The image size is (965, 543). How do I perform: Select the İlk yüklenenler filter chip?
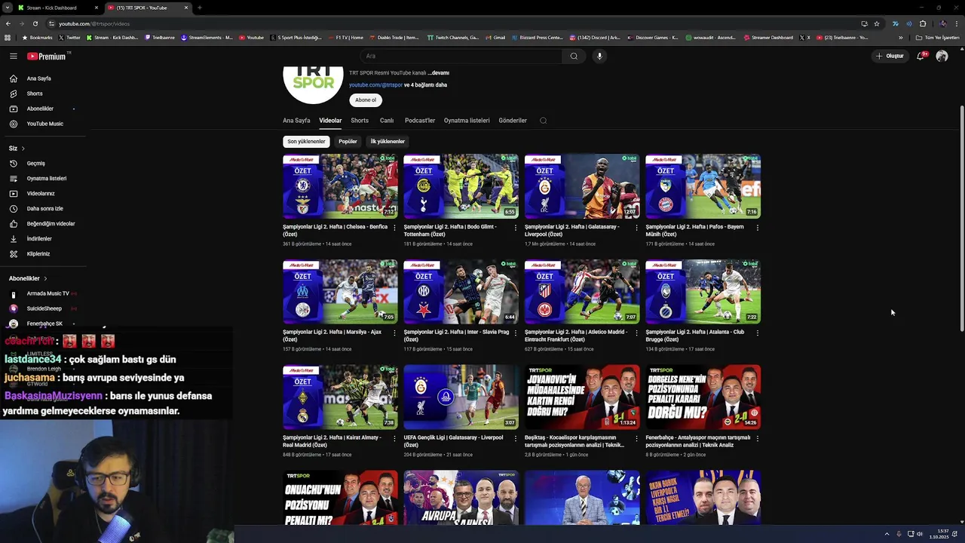click(x=388, y=141)
